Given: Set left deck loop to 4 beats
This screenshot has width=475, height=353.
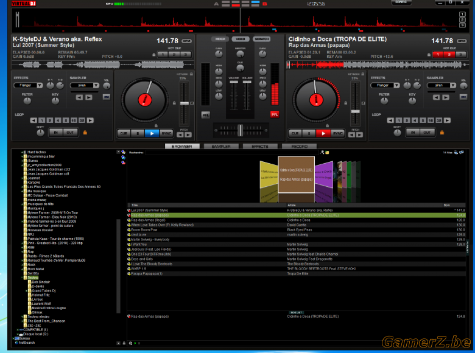Looking at the screenshot, I should tap(58, 121).
